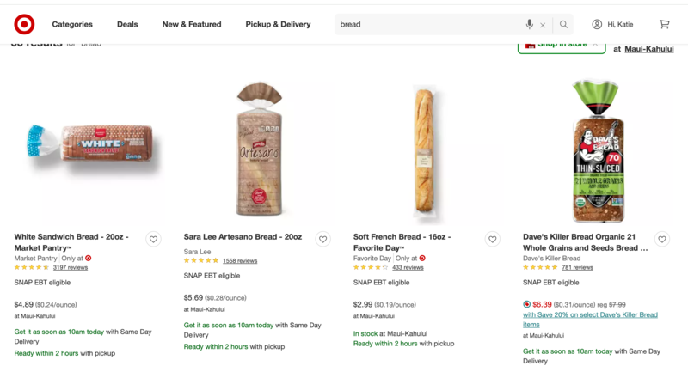Clear the search text with X icon

[x=543, y=25]
